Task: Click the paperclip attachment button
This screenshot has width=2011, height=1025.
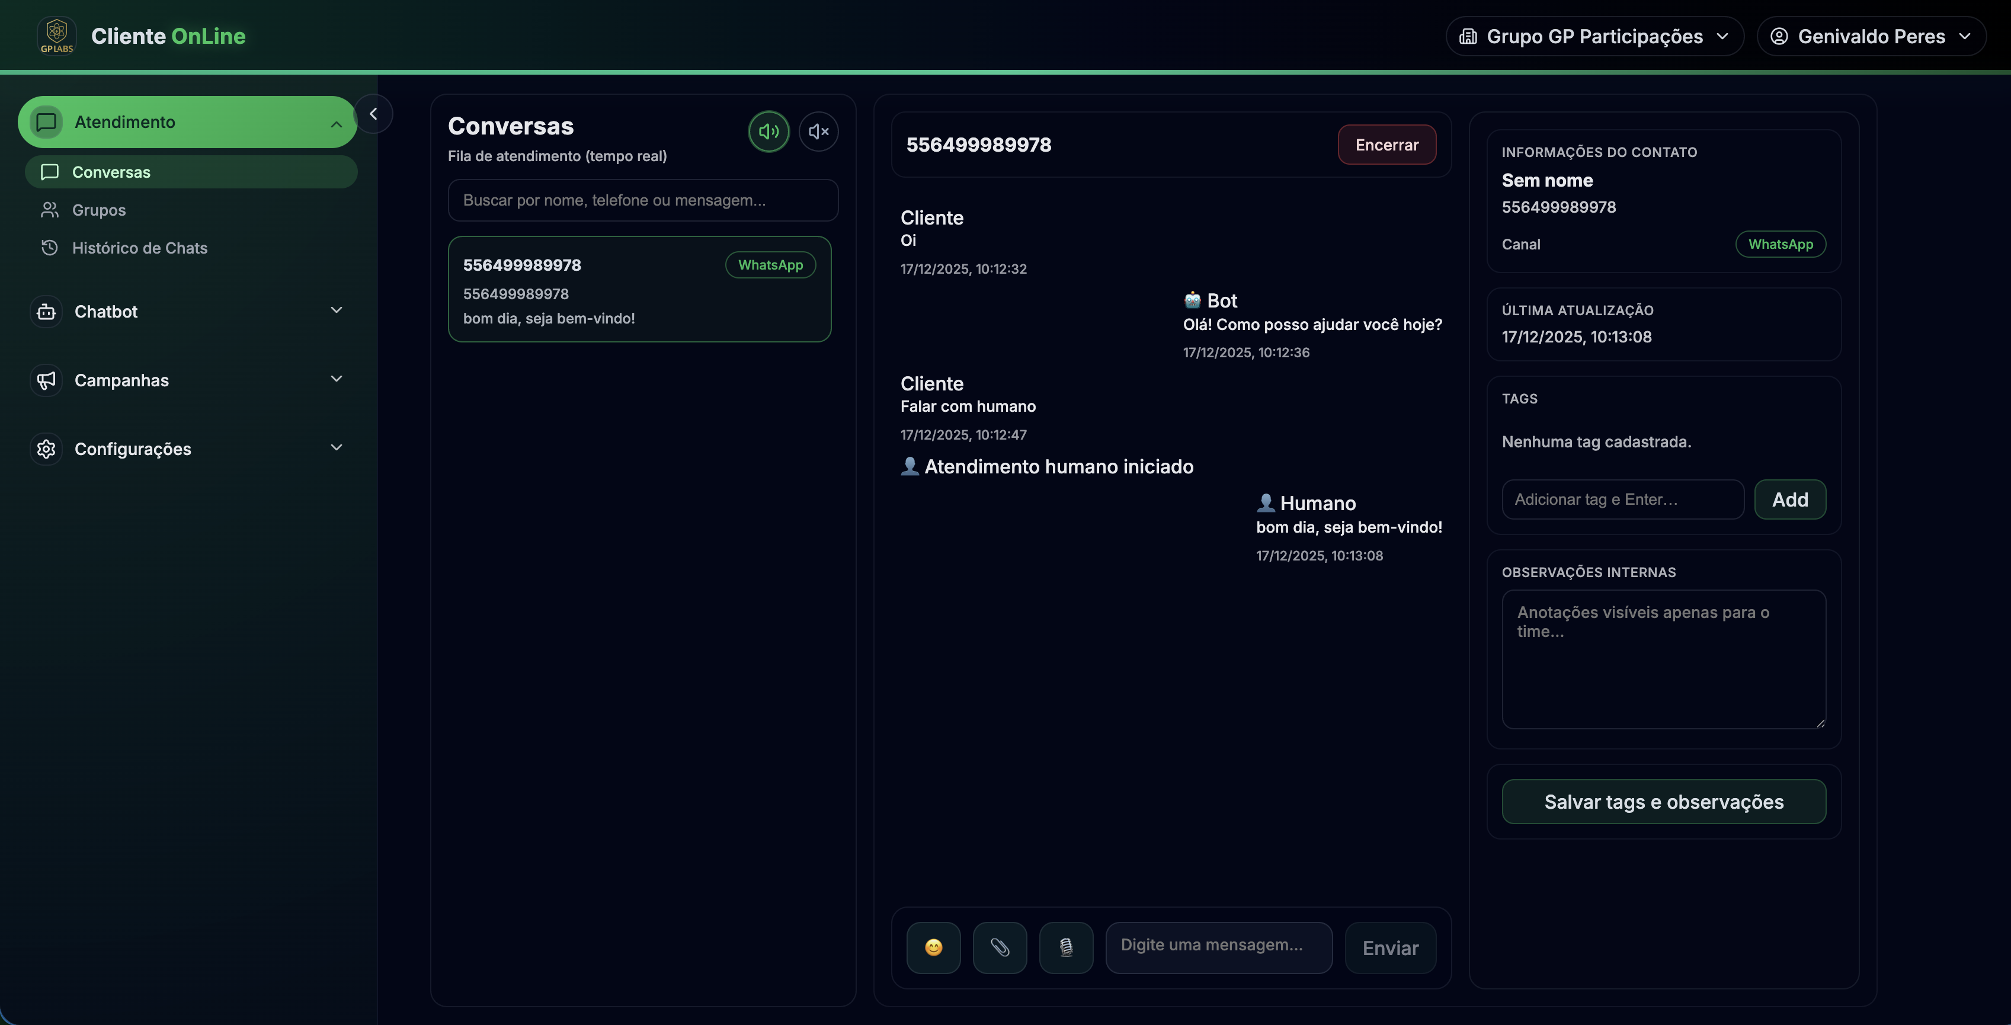Action: (x=999, y=948)
